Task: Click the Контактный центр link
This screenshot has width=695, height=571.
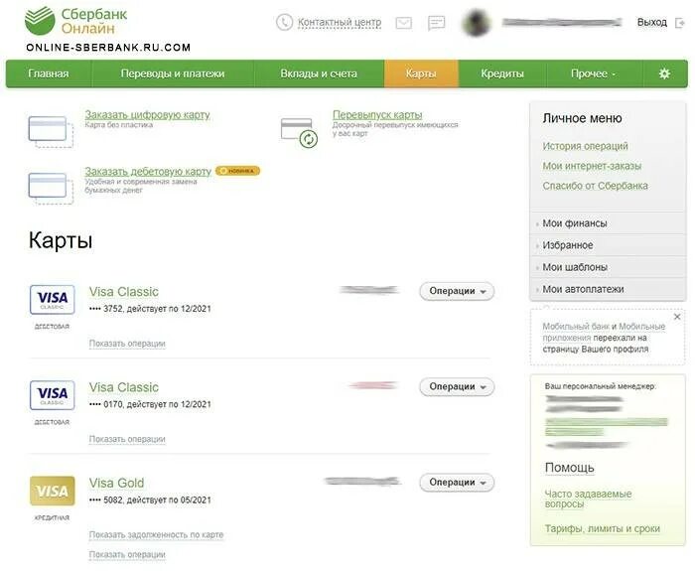Action: [x=340, y=22]
